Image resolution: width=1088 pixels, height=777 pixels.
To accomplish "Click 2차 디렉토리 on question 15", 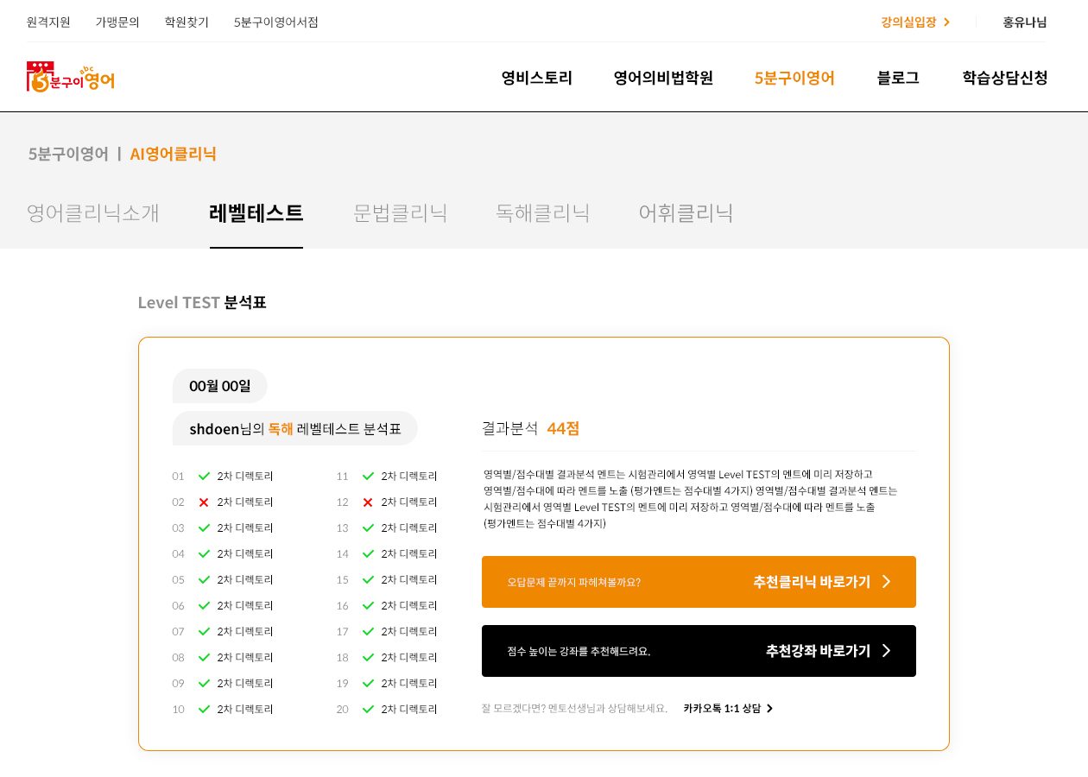I will [x=409, y=579].
